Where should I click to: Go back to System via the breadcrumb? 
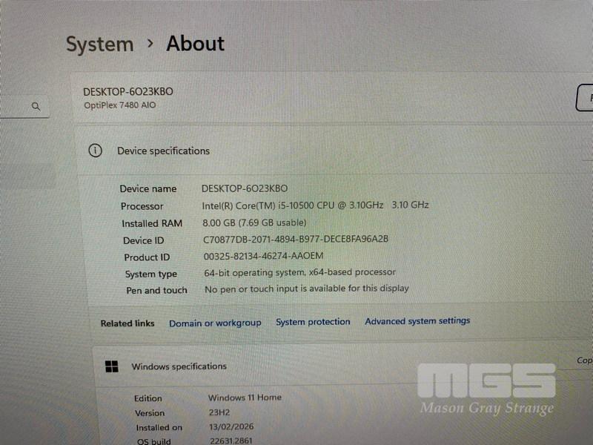99,44
